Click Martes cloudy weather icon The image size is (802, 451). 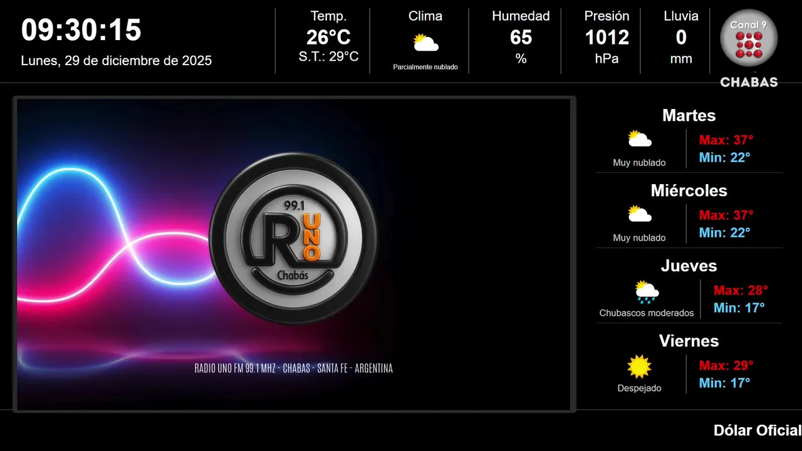[640, 138]
